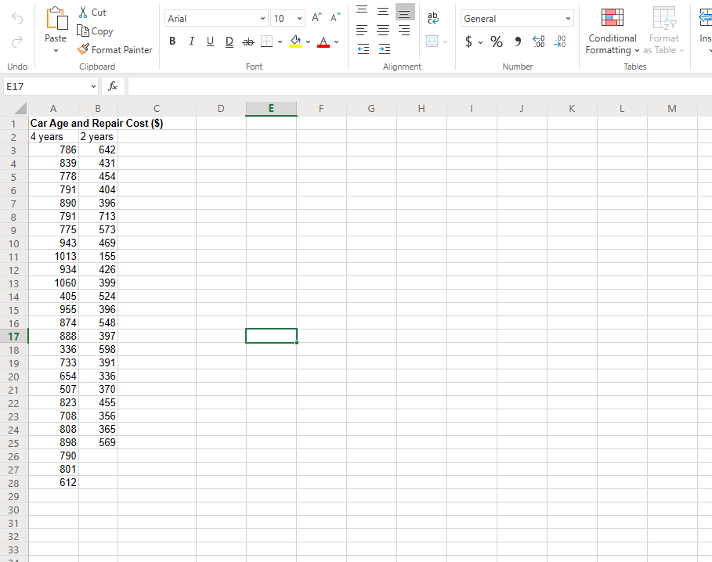Select the Wrap Text alignment option
The width and height of the screenshot is (712, 562).
coord(432,17)
